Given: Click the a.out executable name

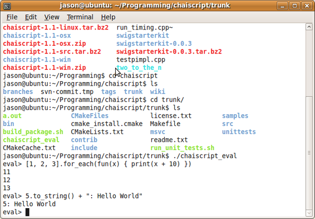Looking at the screenshot, I should [x=12, y=116].
